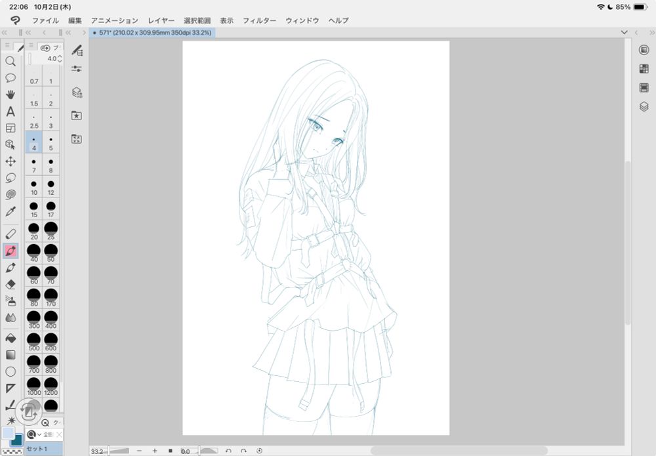Rotate canvas right arrow in status bar
The height and width of the screenshot is (456, 656).
(x=243, y=451)
